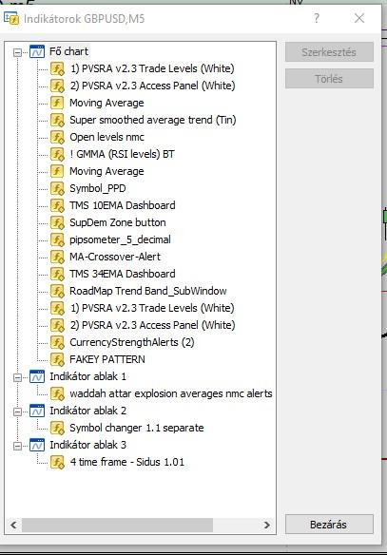Viewport: 387px width, 555px height.
Task: Collapse the Indikátor ablak 1 node
Action: pos(17,377)
